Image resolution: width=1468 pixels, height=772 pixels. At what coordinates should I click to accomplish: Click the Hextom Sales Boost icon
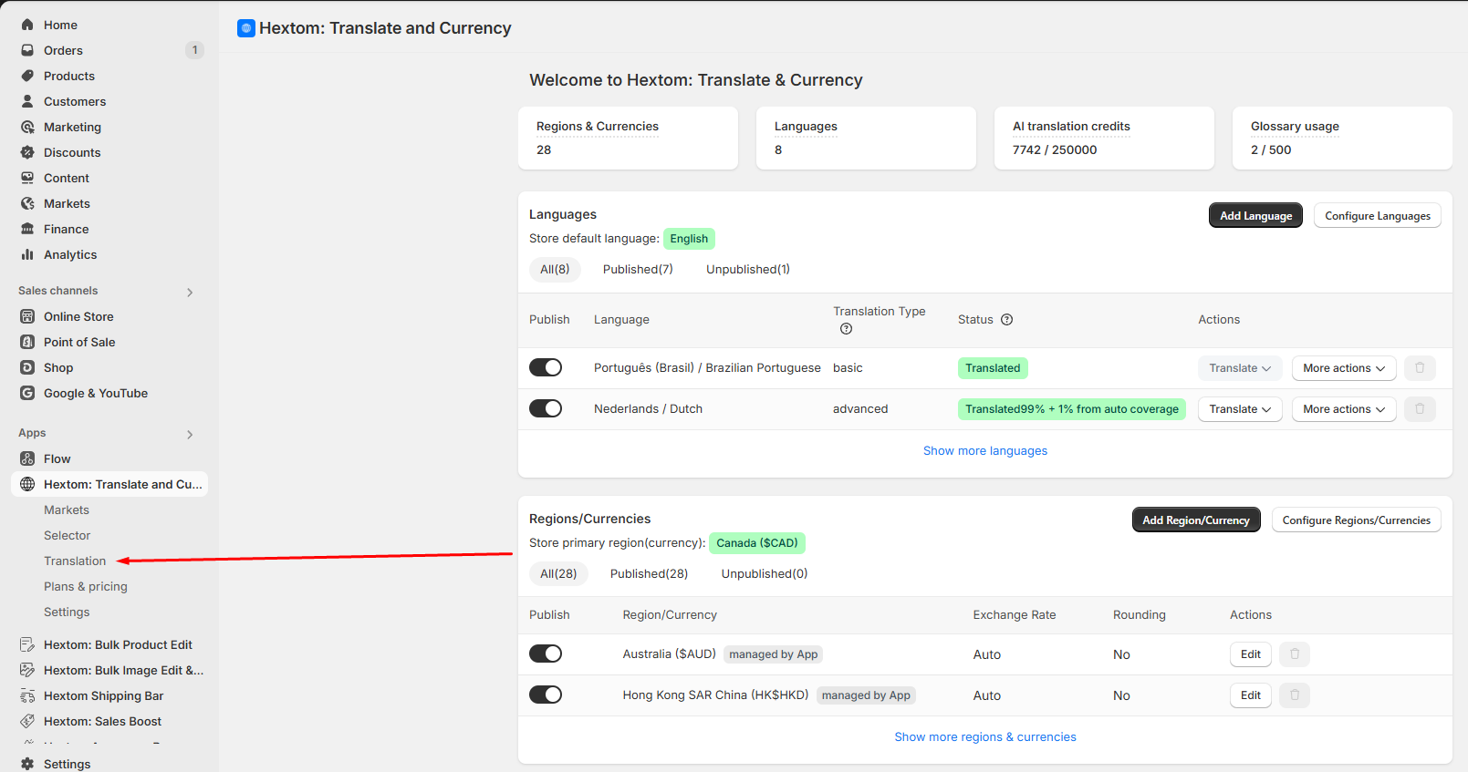coord(27,721)
